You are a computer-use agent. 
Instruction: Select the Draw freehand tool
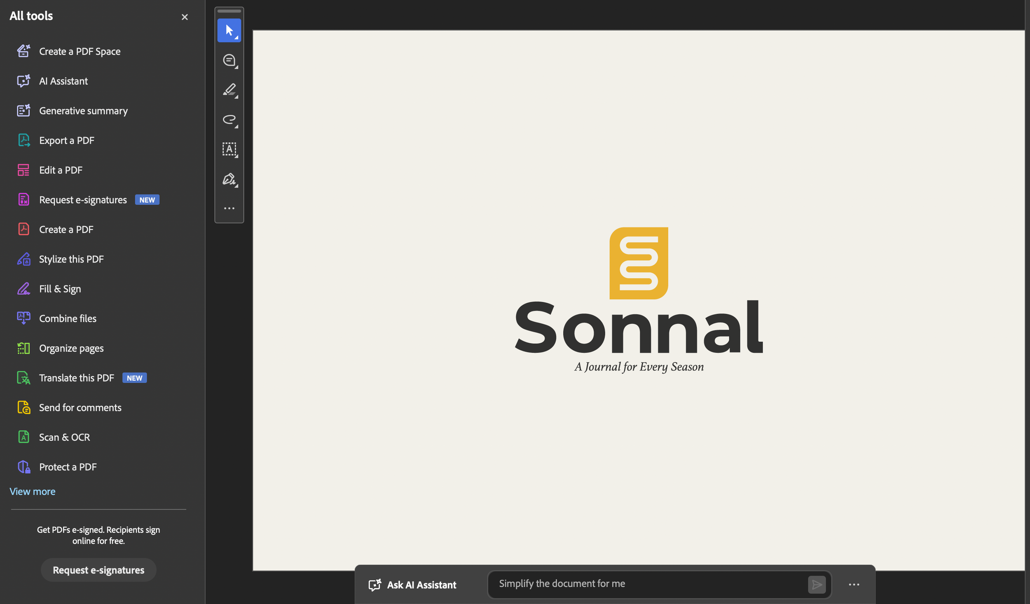pos(229,120)
